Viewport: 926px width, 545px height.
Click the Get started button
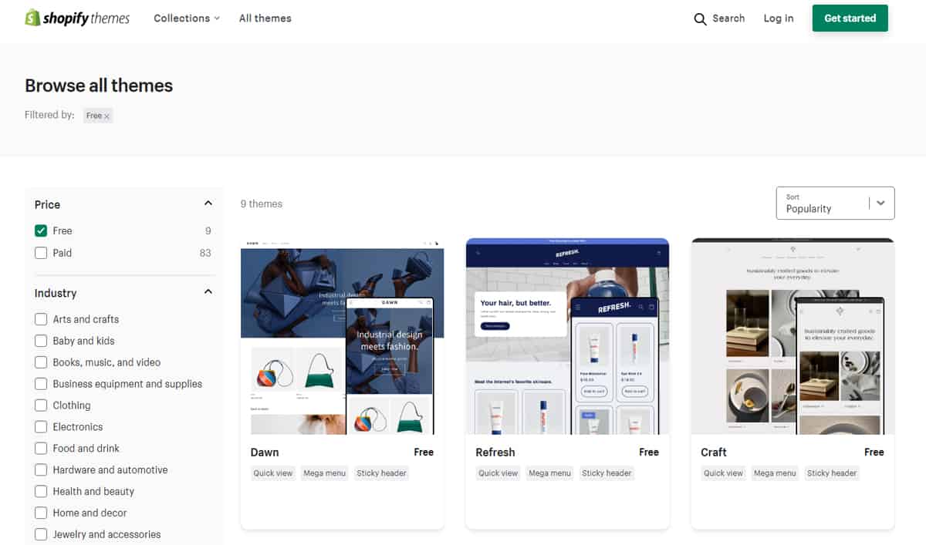pyautogui.click(x=850, y=19)
